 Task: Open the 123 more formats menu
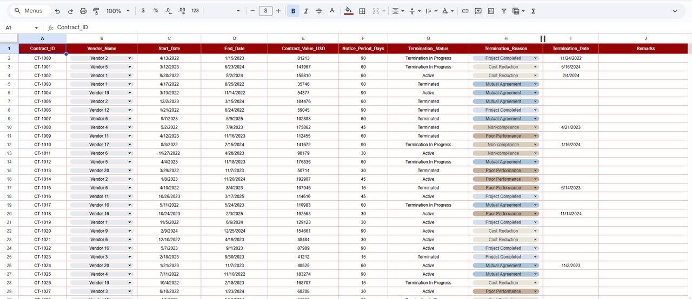pyautogui.click(x=195, y=11)
